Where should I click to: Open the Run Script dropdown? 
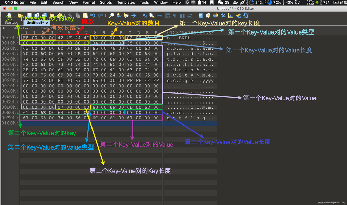tap(47, 28)
